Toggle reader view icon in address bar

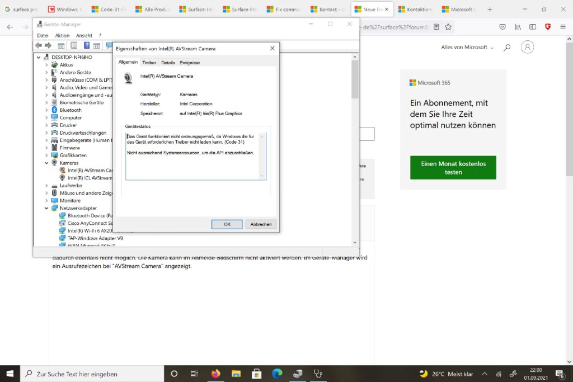436,27
